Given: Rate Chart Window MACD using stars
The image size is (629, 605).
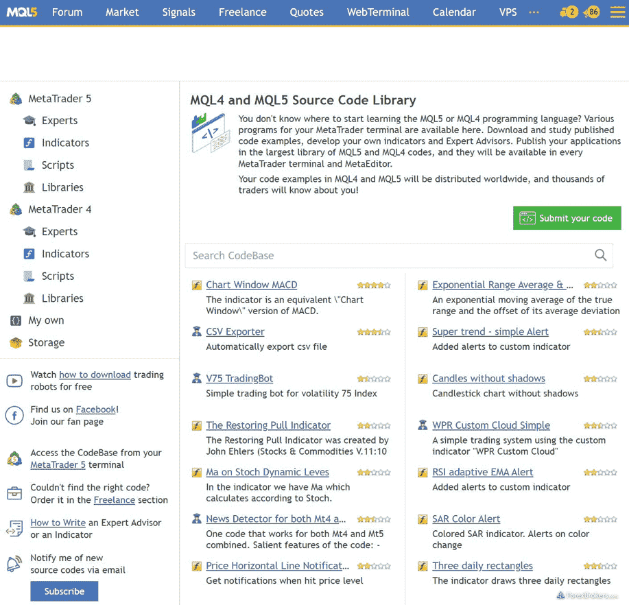Looking at the screenshot, I should coord(373,285).
